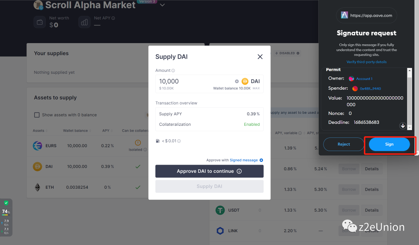Click the Signed message approval link
Viewport: 419px width, 245px height.
[244, 160]
